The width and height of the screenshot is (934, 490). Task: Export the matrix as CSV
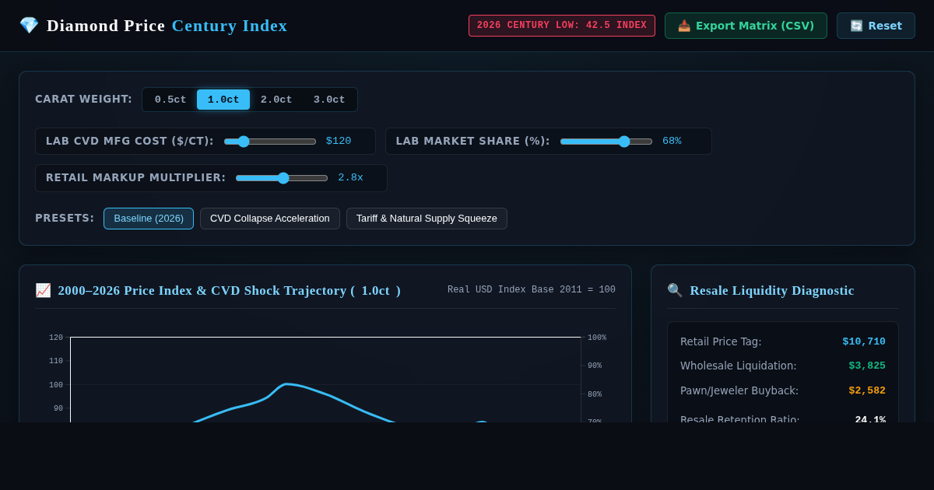click(746, 26)
